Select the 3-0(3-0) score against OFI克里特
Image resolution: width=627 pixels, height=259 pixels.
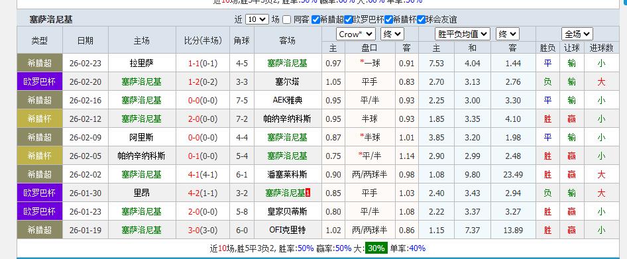click(203, 231)
